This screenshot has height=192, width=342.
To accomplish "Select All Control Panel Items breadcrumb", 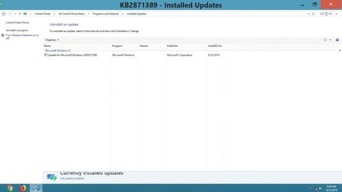I will point(71,14).
